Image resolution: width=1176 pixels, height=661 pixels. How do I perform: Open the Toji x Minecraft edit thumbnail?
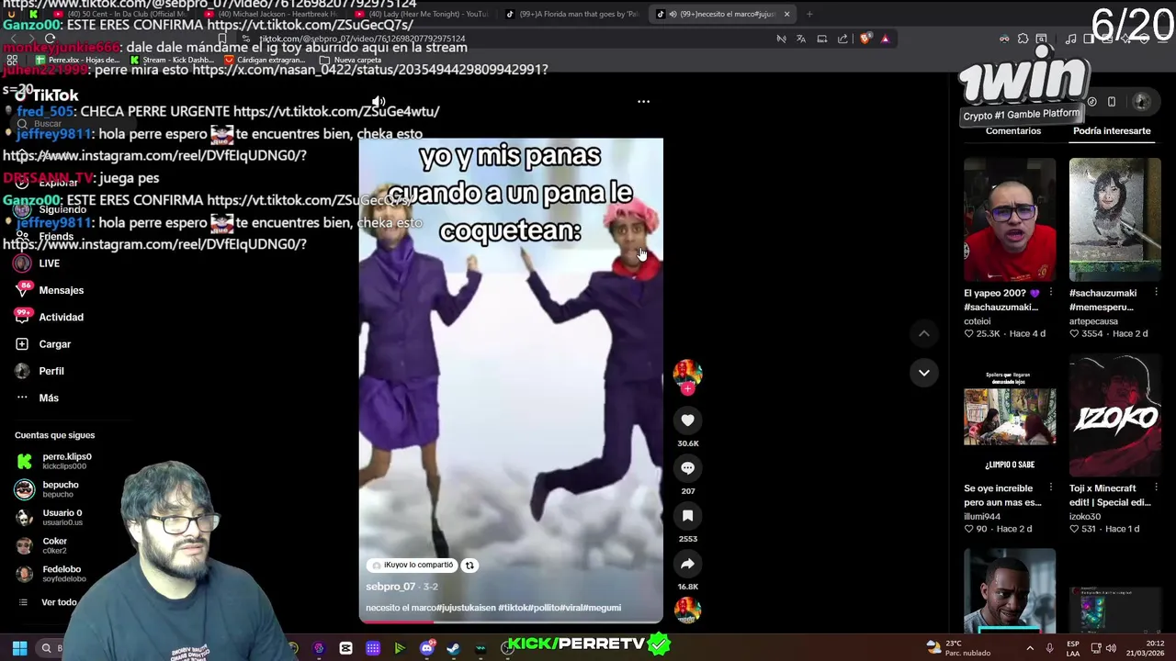pos(1114,416)
